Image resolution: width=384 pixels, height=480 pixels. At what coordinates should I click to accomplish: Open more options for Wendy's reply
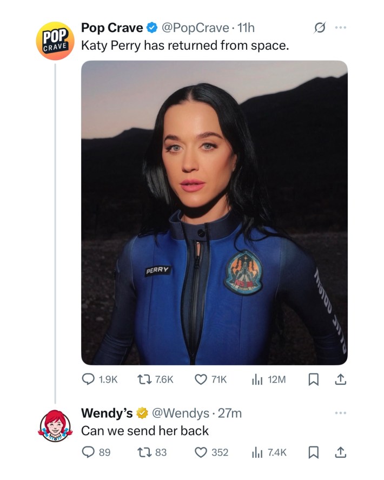[x=340, y=413]
